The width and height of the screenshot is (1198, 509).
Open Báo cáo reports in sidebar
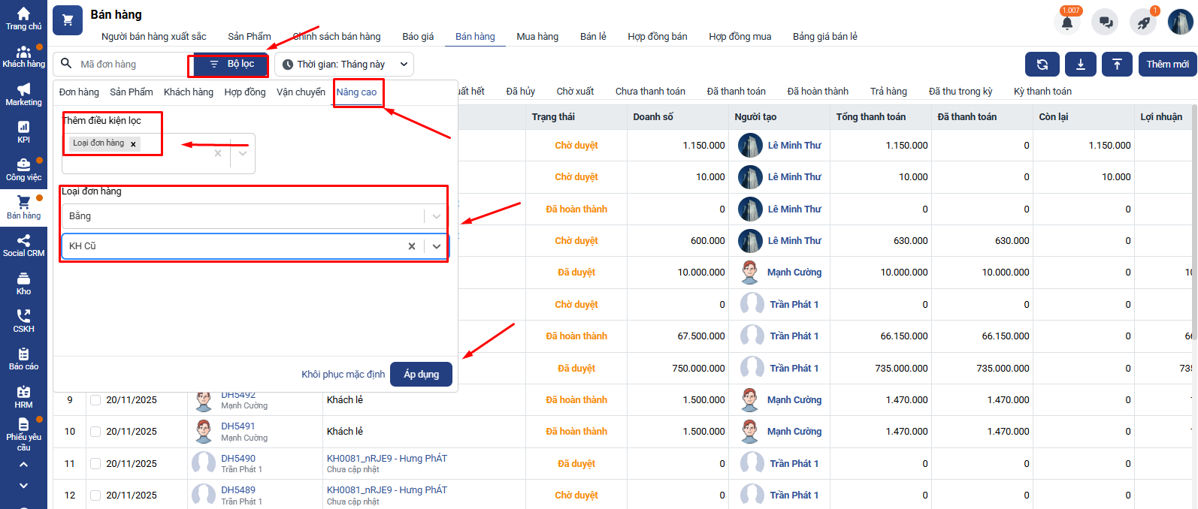point(23,359)
